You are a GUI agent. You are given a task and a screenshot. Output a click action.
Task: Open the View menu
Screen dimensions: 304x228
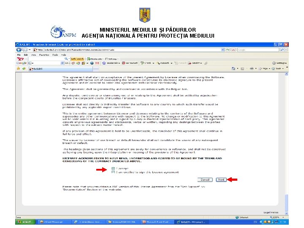pyautogui.click(x=33, y=55)
